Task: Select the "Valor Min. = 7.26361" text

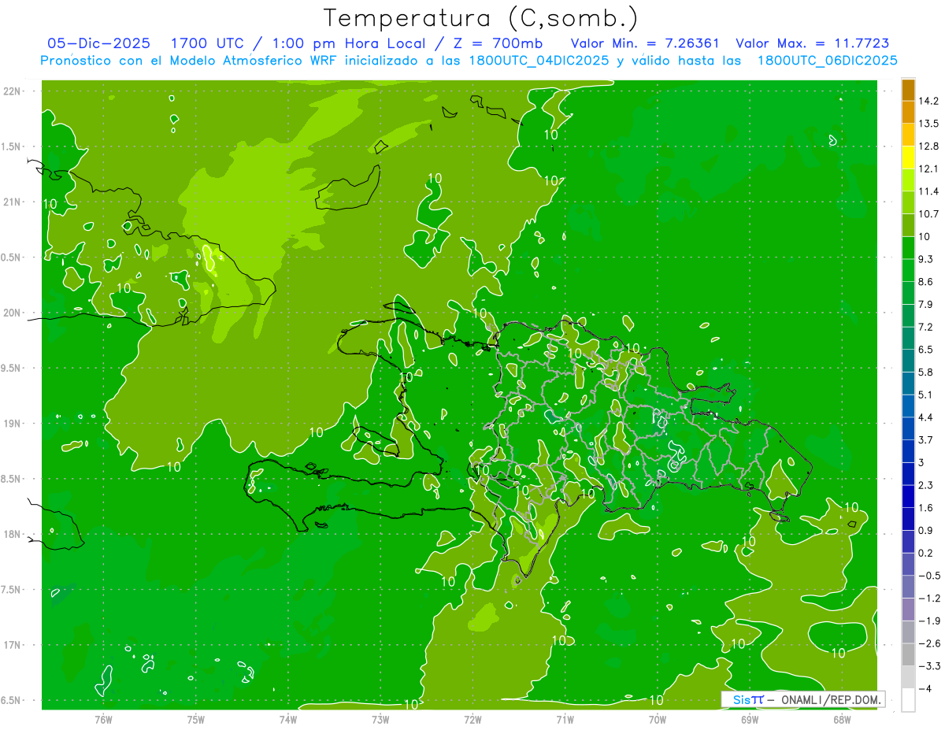Action: click(645, 43)
